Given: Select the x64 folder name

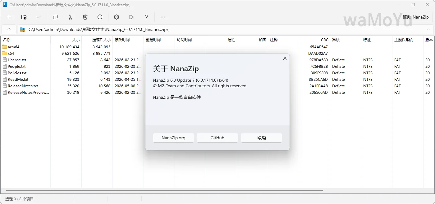Looking at the screenshot, I should coord(11,54).
